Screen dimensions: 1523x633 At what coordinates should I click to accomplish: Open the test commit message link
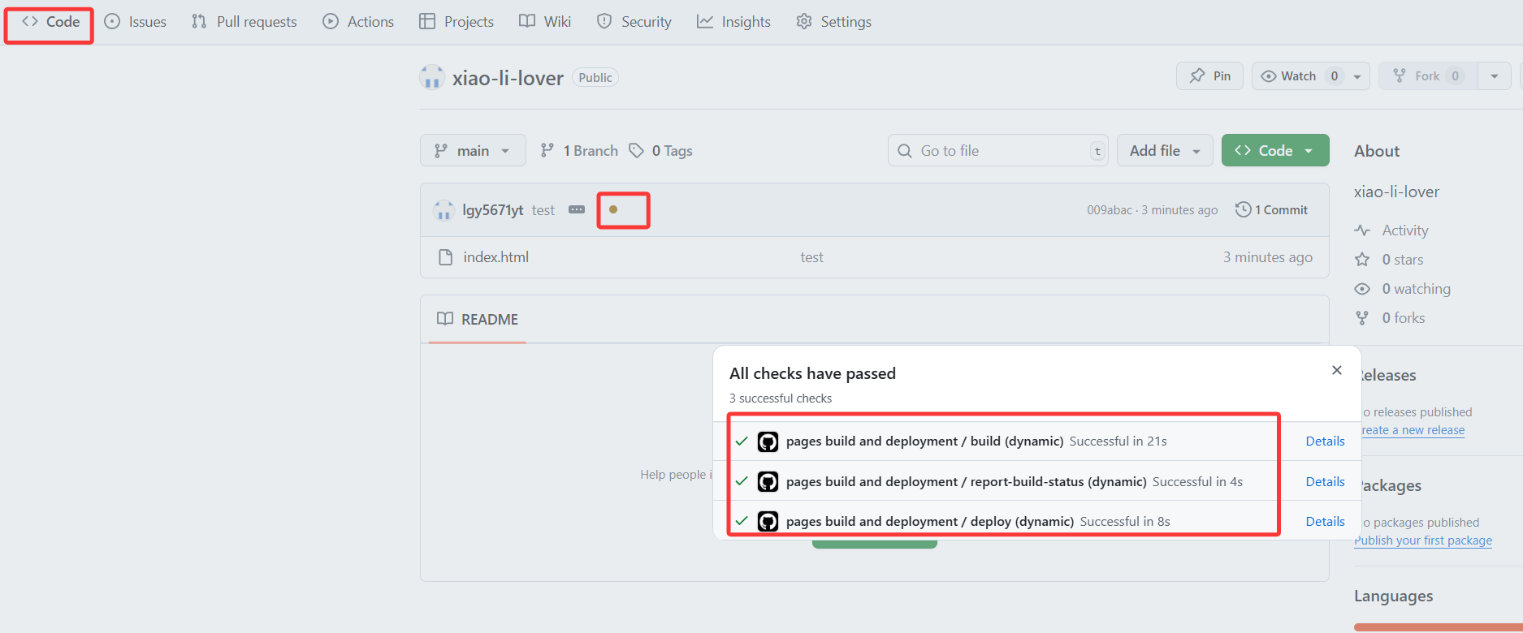point(543,210)
